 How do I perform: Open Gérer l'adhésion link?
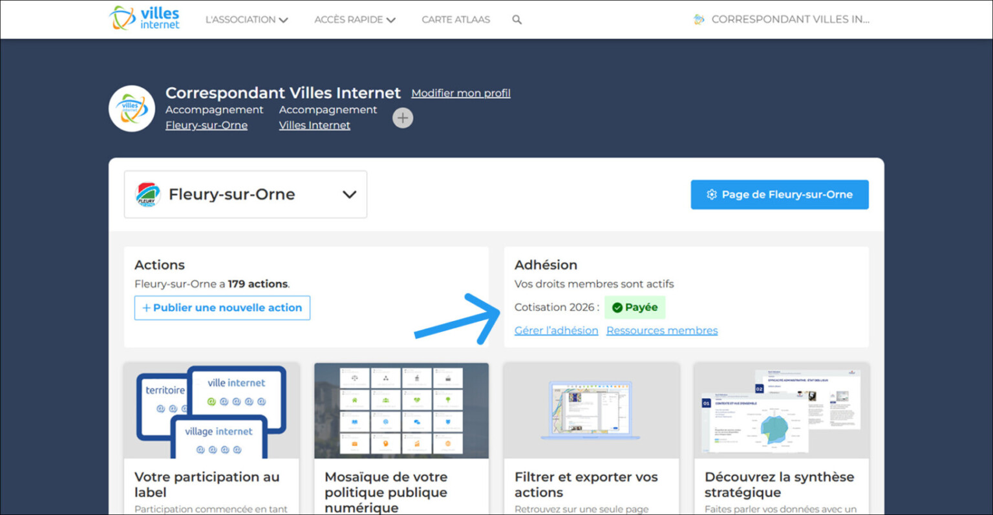point(557,330)
